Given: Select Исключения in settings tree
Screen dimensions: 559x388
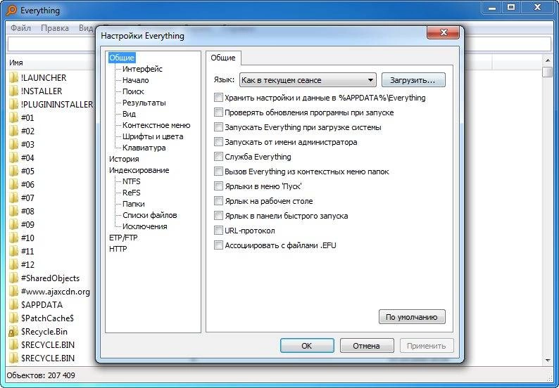Looking at the screenshot, I should coord(144,226).
